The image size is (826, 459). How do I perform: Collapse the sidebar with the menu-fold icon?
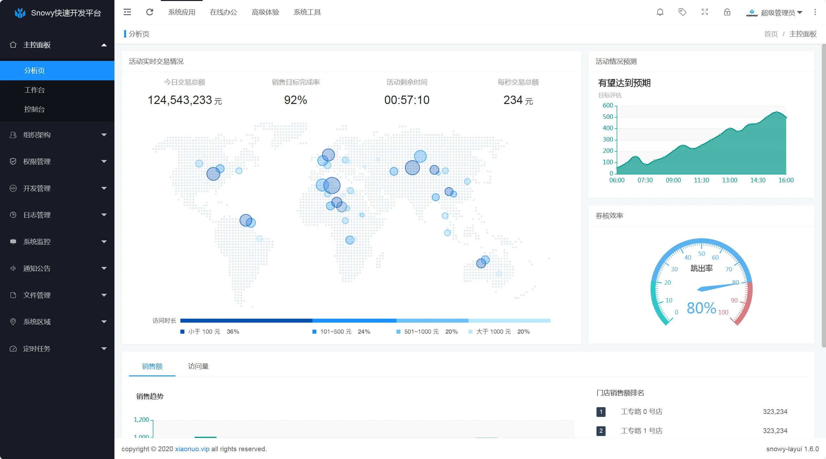point(127,12)
